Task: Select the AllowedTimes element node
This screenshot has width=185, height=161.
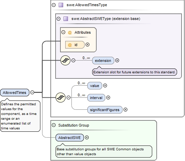Action: [x=14, y=93]
